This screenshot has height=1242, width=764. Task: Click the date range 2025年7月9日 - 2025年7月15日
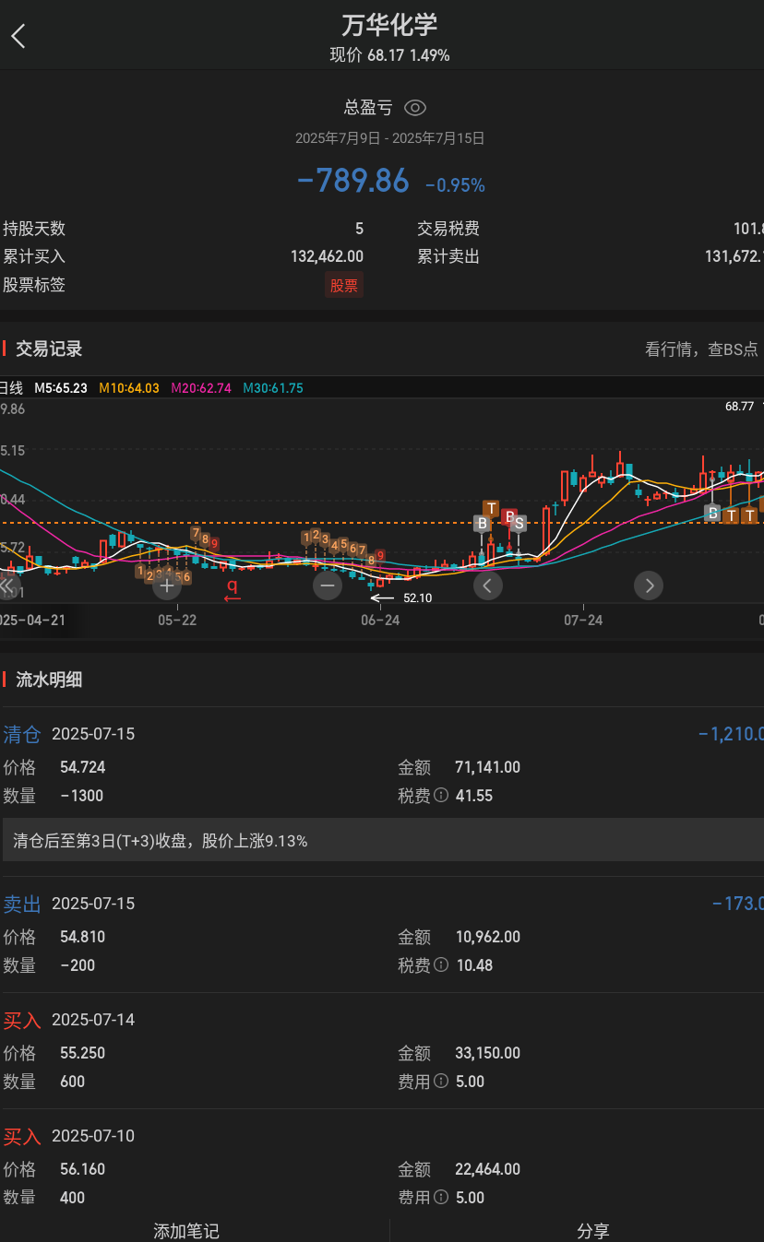(x=390, y=138)
